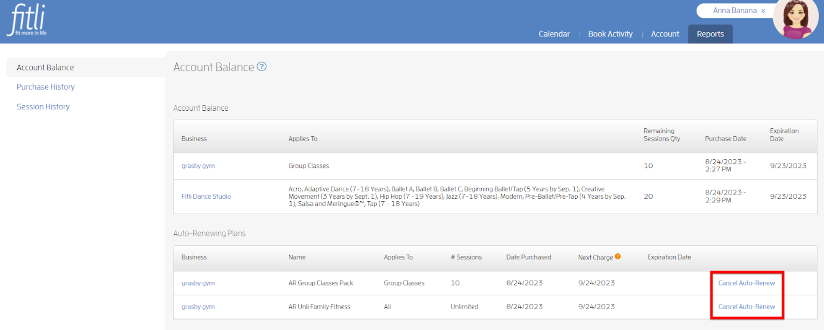824x330 pixels.
Task: Select the Reports tab
Action: 710,34
